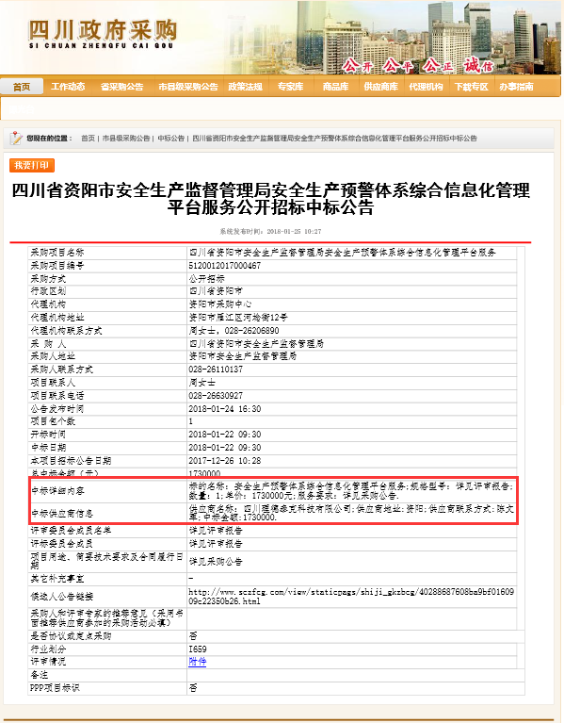
Task: Open 下载专区 menu item
Action: point(471,86)
